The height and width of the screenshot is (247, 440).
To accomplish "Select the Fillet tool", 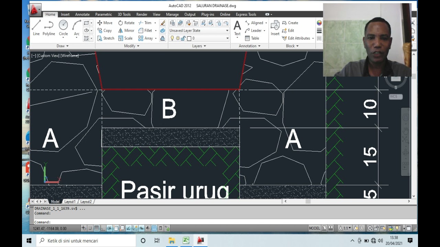I will [x=145, y=31].
